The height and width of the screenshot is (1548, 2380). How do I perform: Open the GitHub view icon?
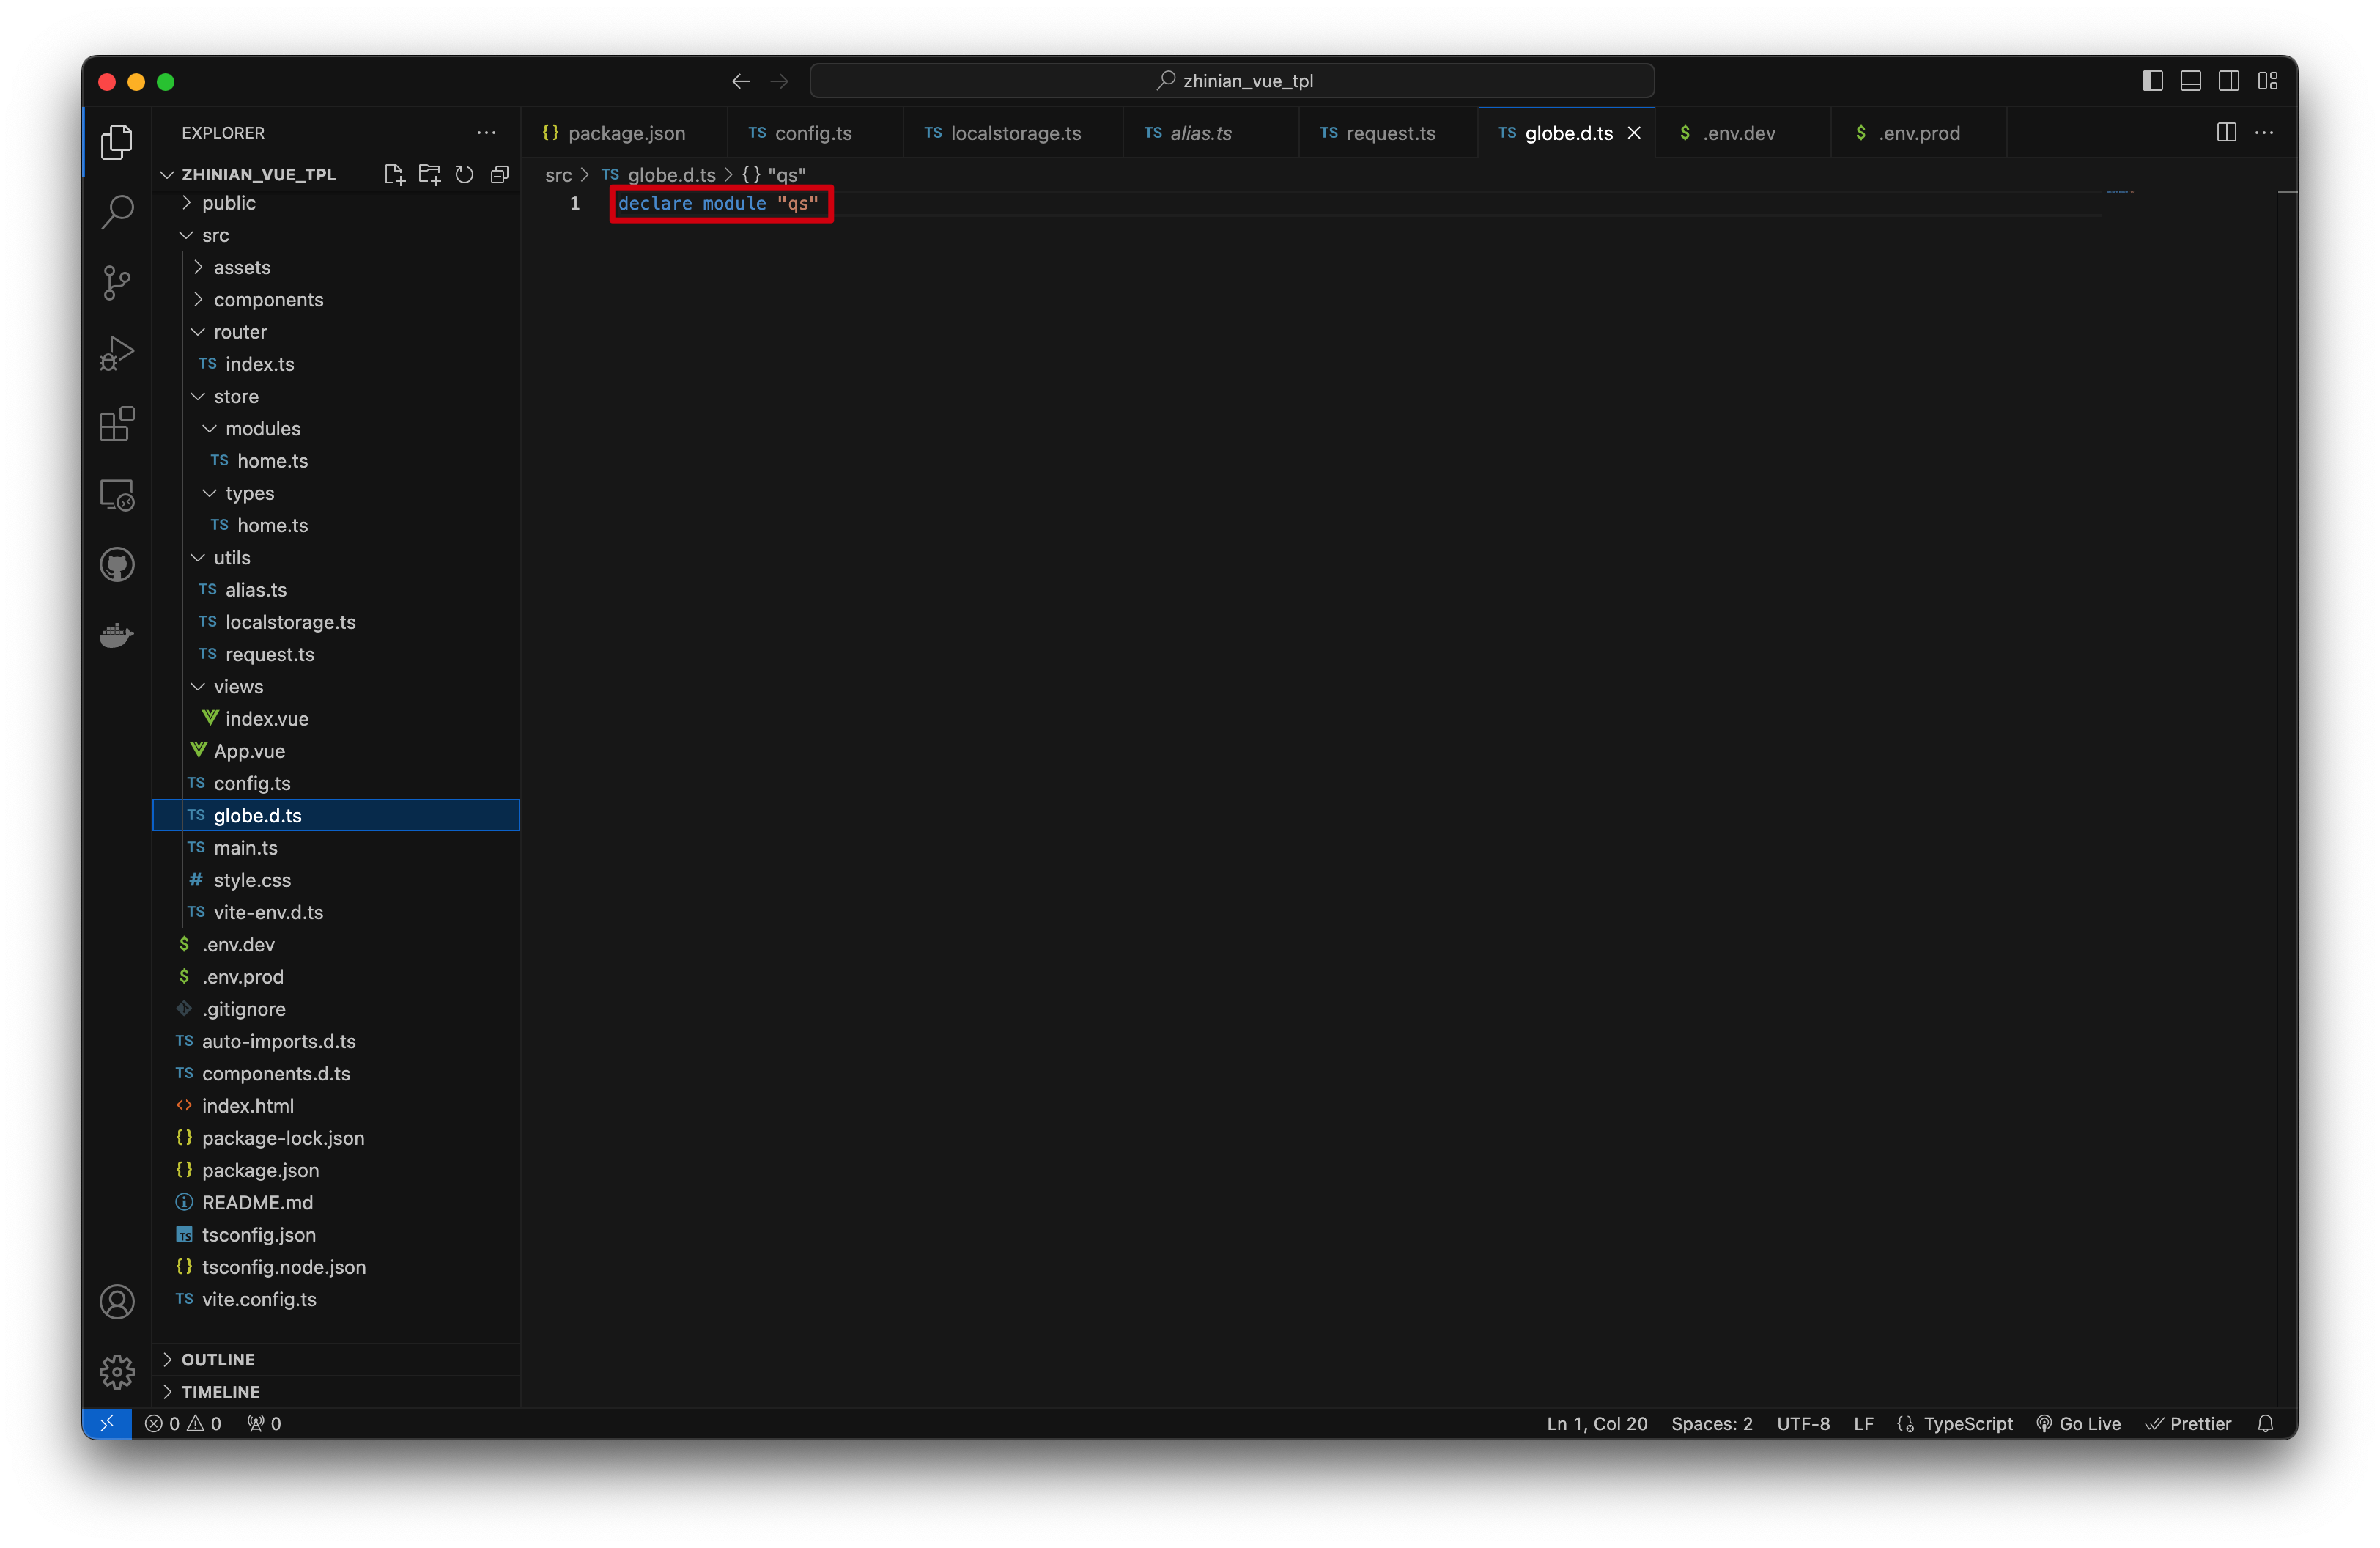click(117, 565)
